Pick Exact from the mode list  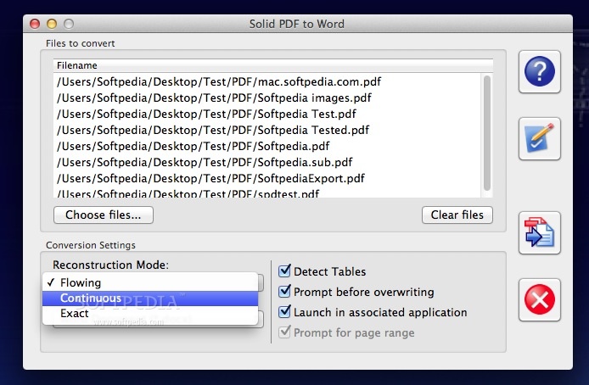(x=150, y=313)
